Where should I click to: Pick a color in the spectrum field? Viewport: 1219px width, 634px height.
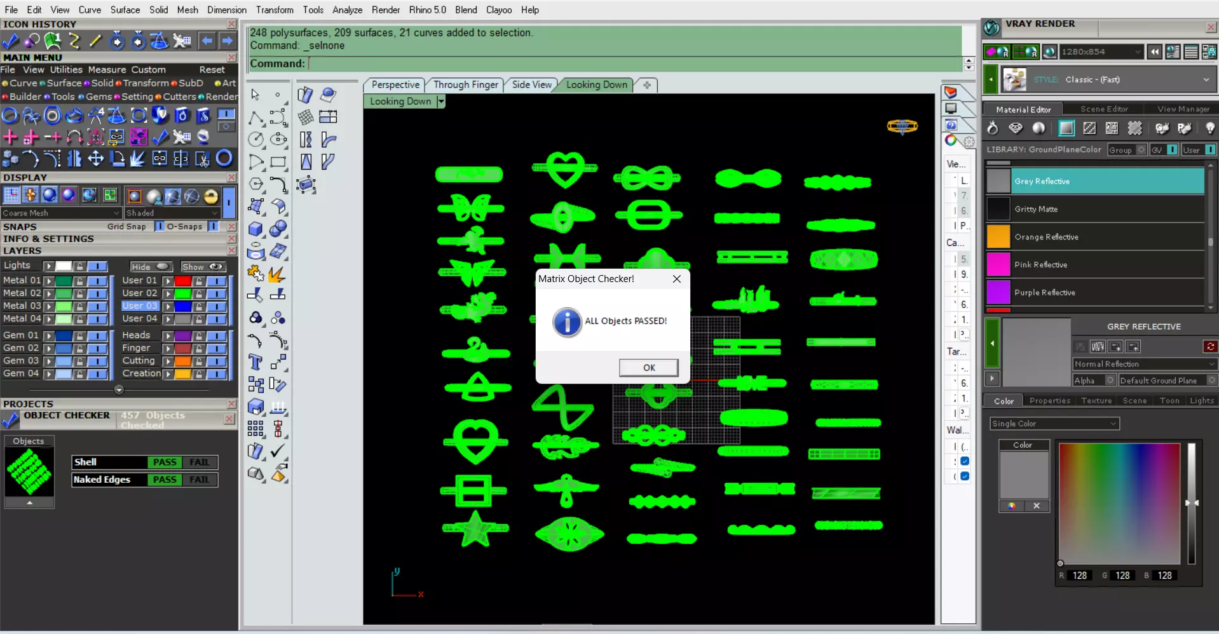click(1119, 503)
